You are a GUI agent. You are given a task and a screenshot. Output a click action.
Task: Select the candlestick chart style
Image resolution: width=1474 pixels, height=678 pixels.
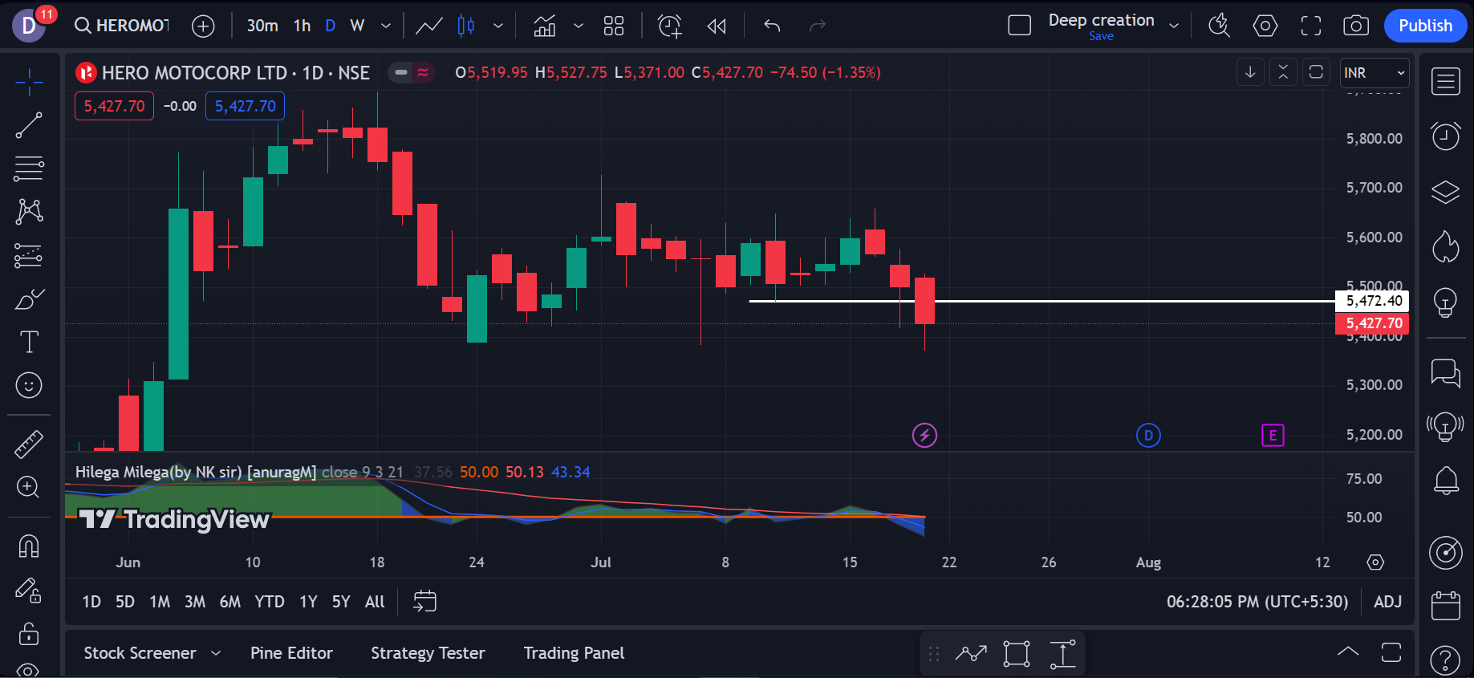click(x=466, y=26)
